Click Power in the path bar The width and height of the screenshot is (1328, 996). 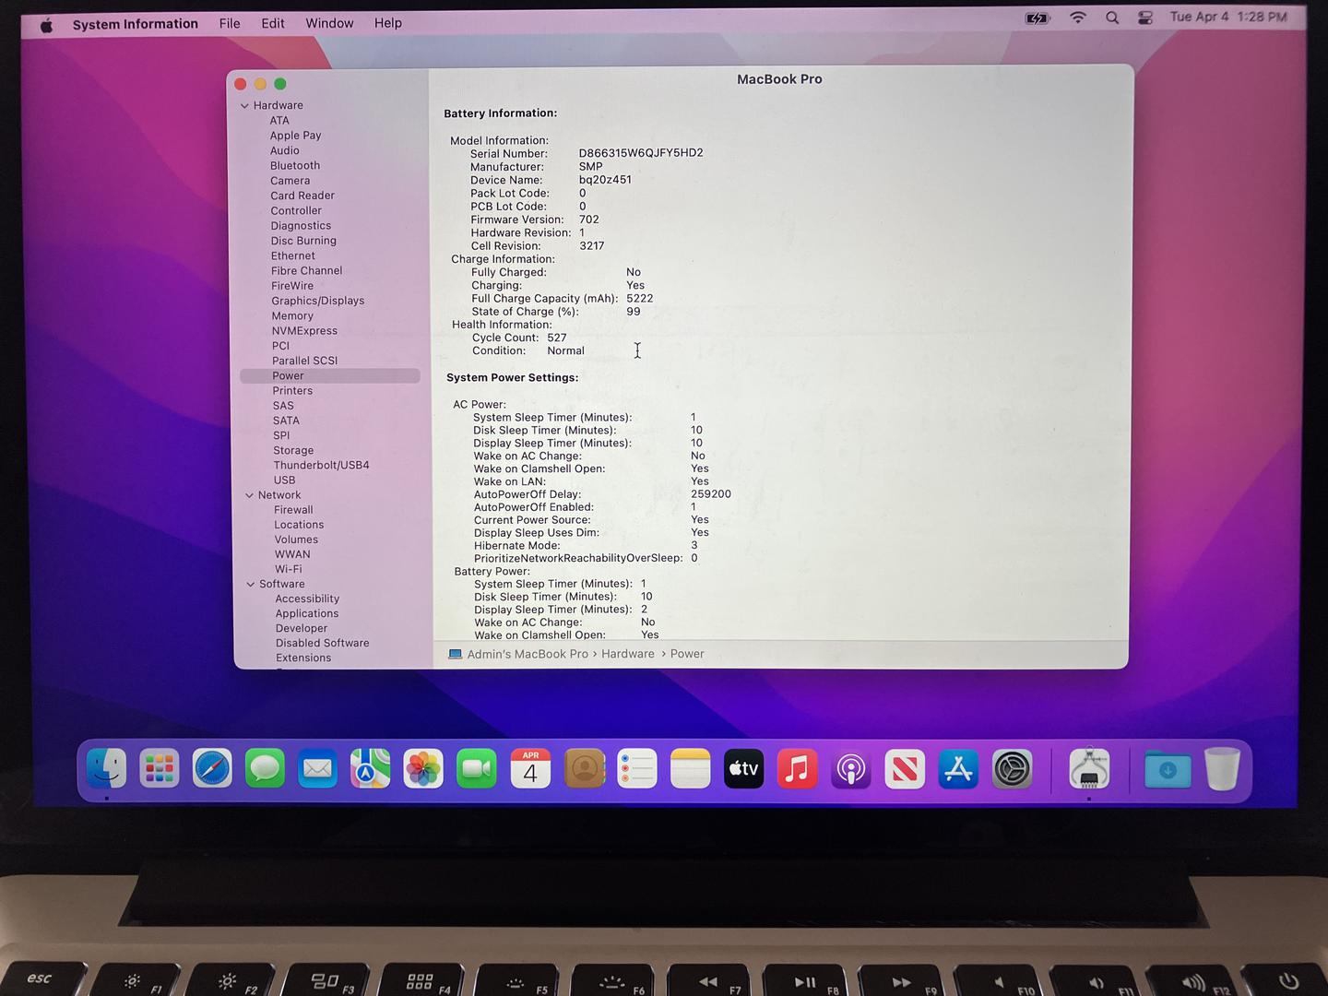coord(687,654)
